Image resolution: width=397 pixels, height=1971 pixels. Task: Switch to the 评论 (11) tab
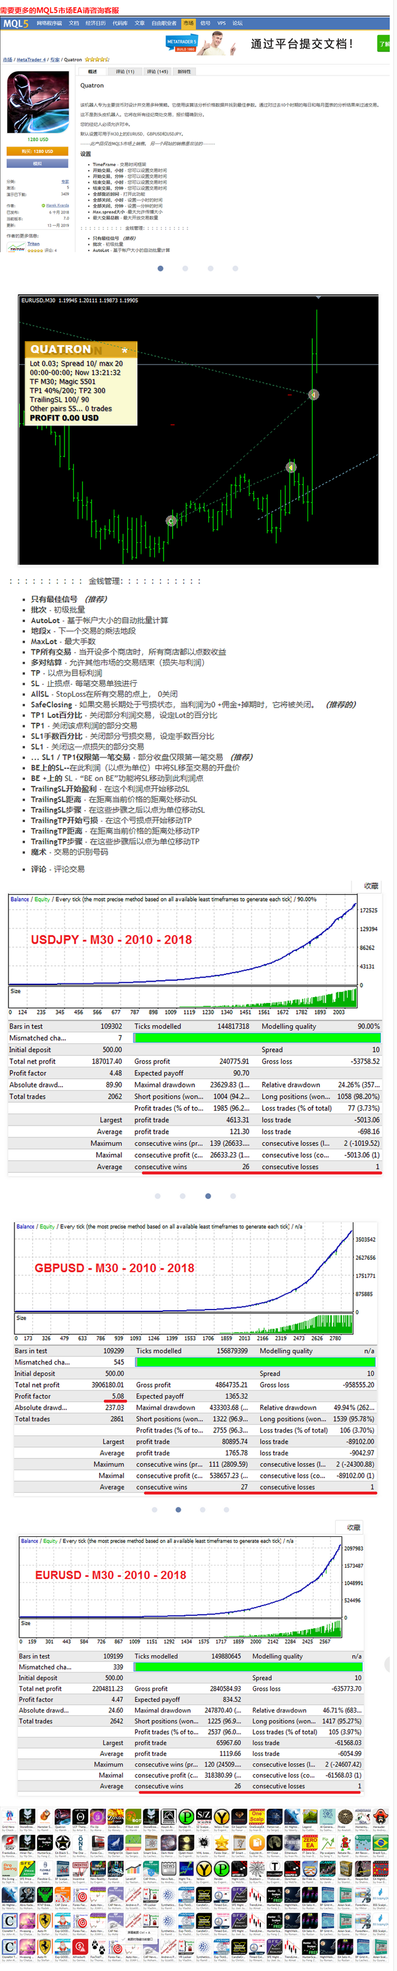[x=125, y=71]
